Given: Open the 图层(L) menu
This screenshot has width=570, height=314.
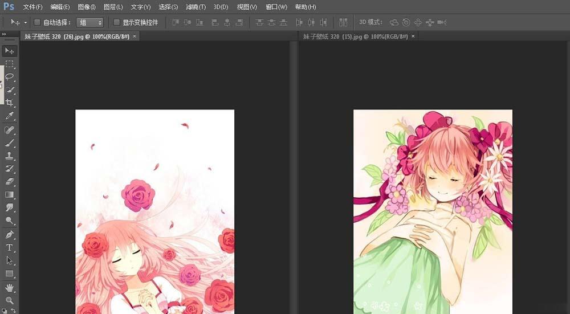Looking at the screenshot, I should [113, 7].
